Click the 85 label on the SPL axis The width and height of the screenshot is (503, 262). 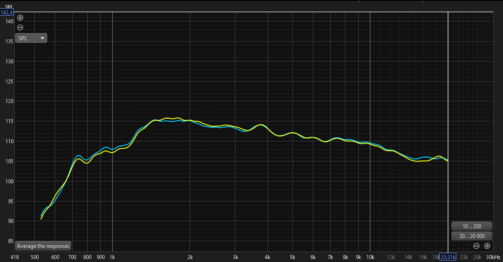coord(11,241)
